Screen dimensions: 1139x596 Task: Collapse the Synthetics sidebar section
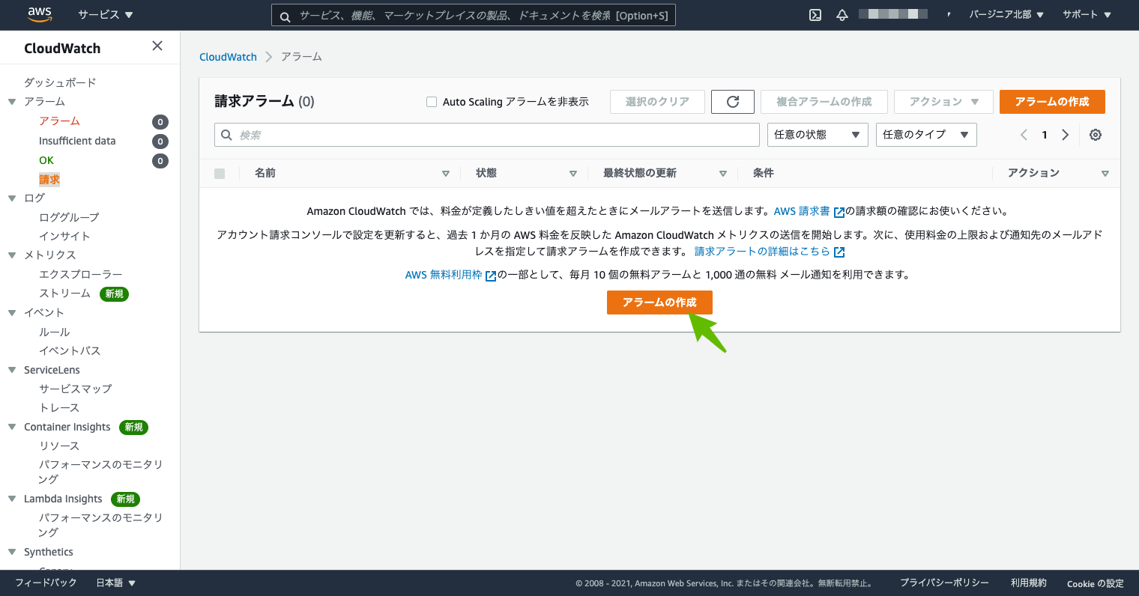(12, 552)
